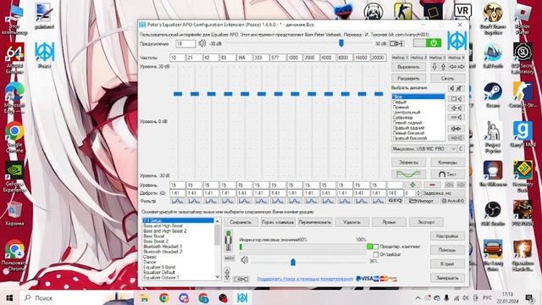
Task: Click the 'Расширить' expand button
Action: pos(408,79)
